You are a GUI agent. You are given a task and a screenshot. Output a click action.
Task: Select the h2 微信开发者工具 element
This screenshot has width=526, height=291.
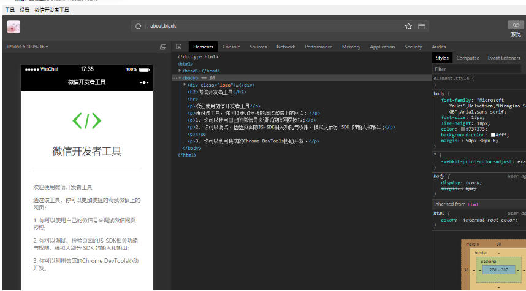(x=216, y=91)
